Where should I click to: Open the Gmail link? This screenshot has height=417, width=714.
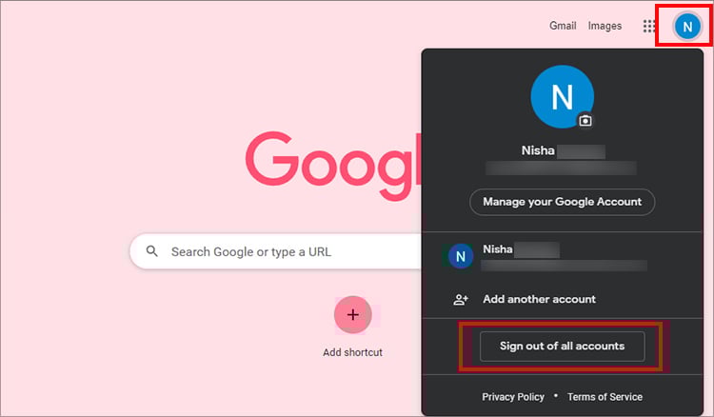click(x=563, y=26)
